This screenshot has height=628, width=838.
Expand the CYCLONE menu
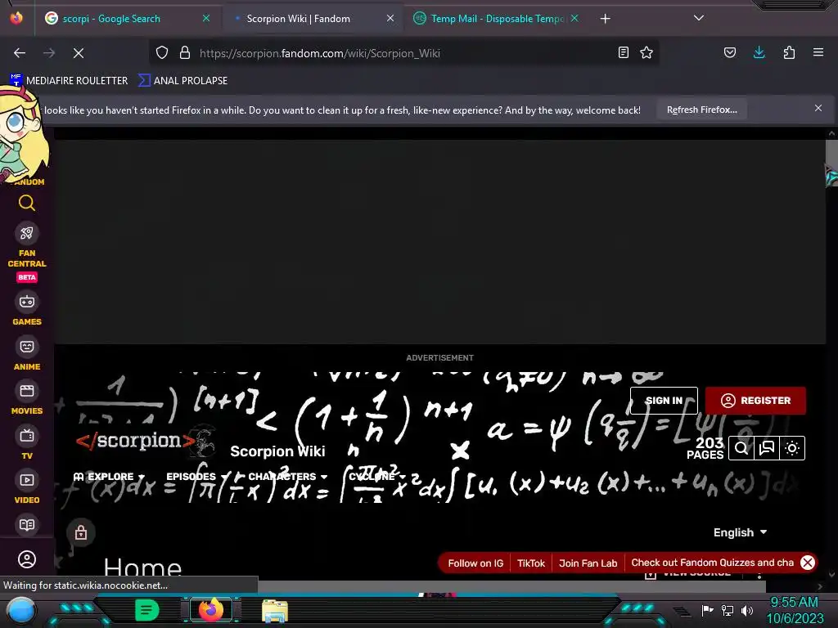click(377, 477)
